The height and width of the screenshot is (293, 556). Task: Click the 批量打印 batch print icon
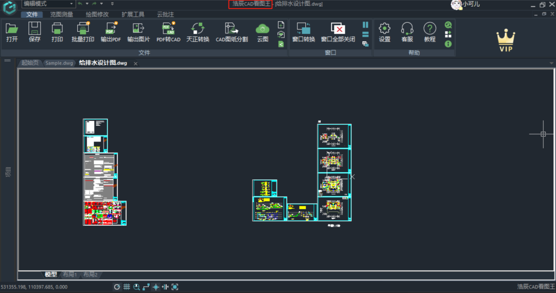[x=83, y=32]
